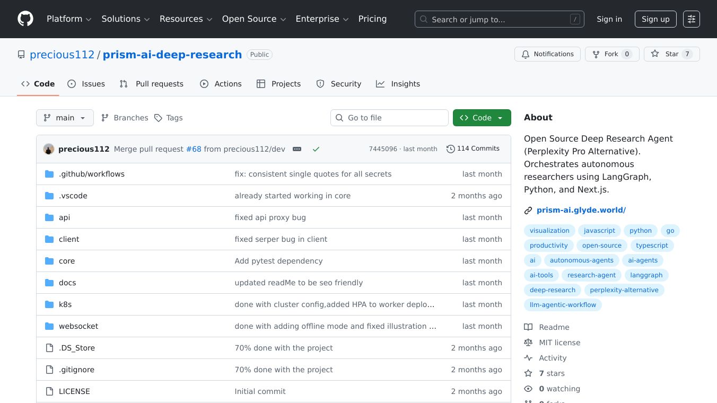Click the green commit status checkmark
The height and width of the screenshot is (403, 717).
[316, 149]
